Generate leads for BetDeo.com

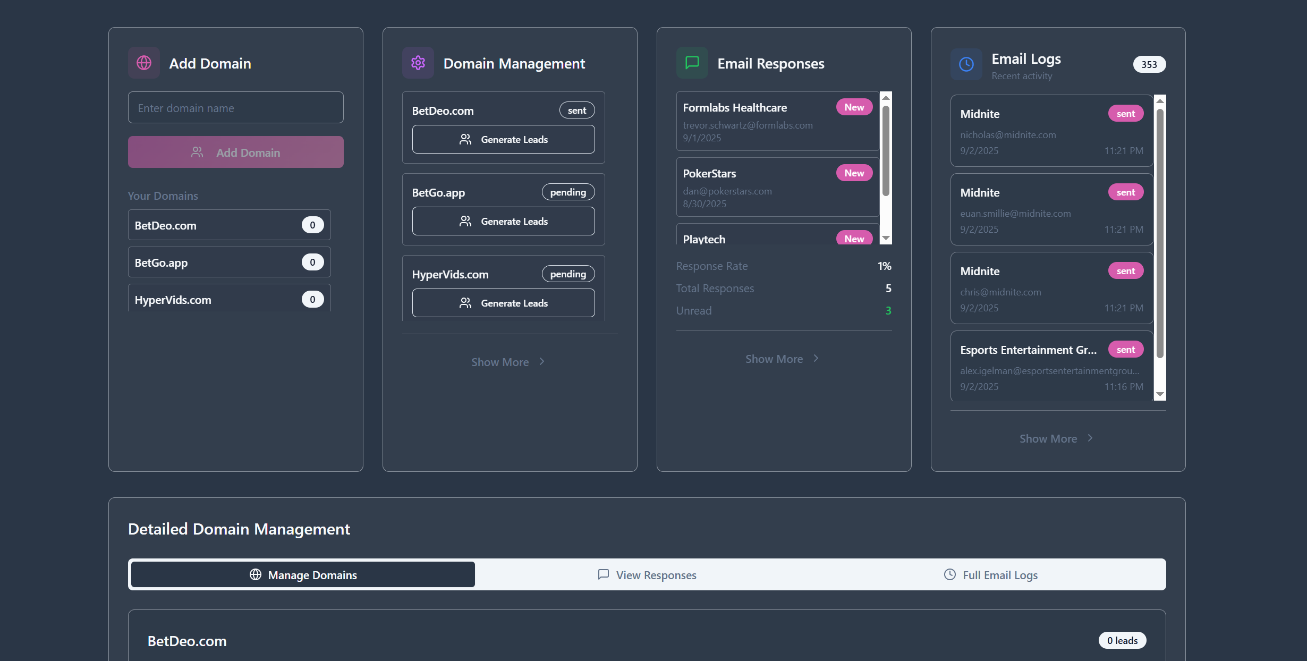[x=503, y=139]
